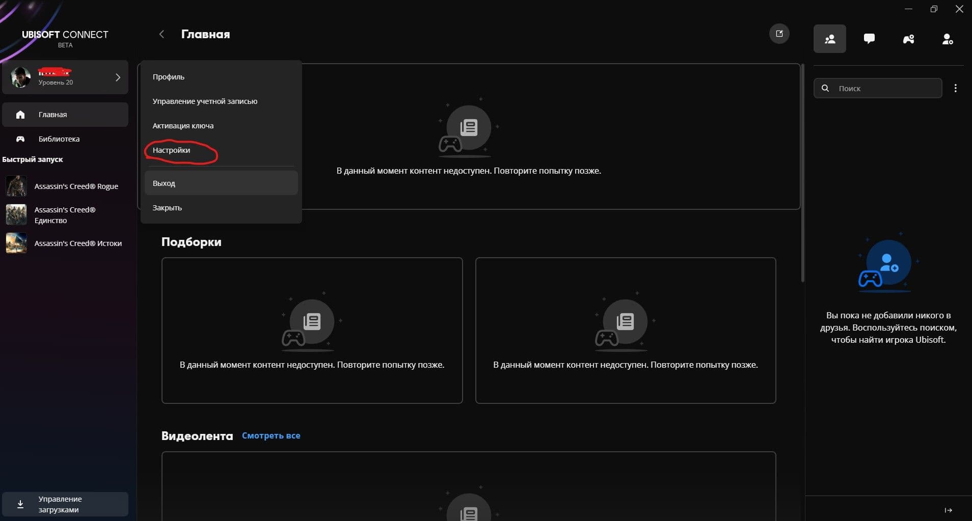Open the Библиотека sidebar section
This screenshot has height=521, width=972.
pyautogui.click(x=59, y=139)
